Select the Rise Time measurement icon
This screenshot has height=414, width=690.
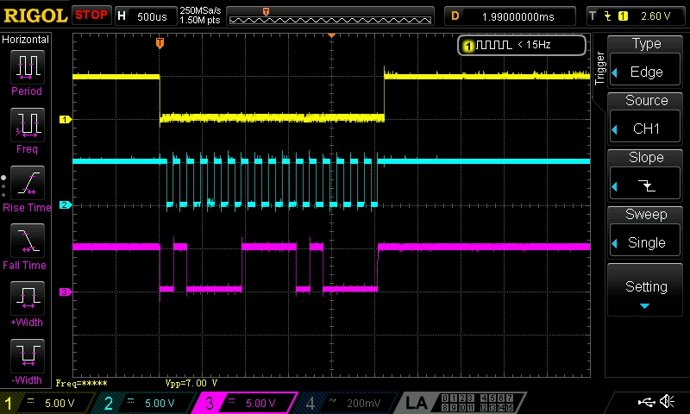click(x=27, y=183)
